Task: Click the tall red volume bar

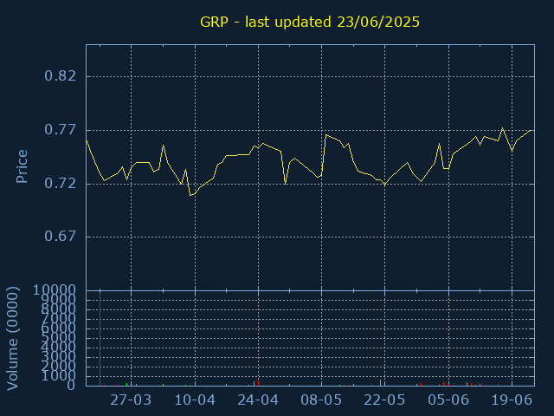Action: (x=100, y=339)
